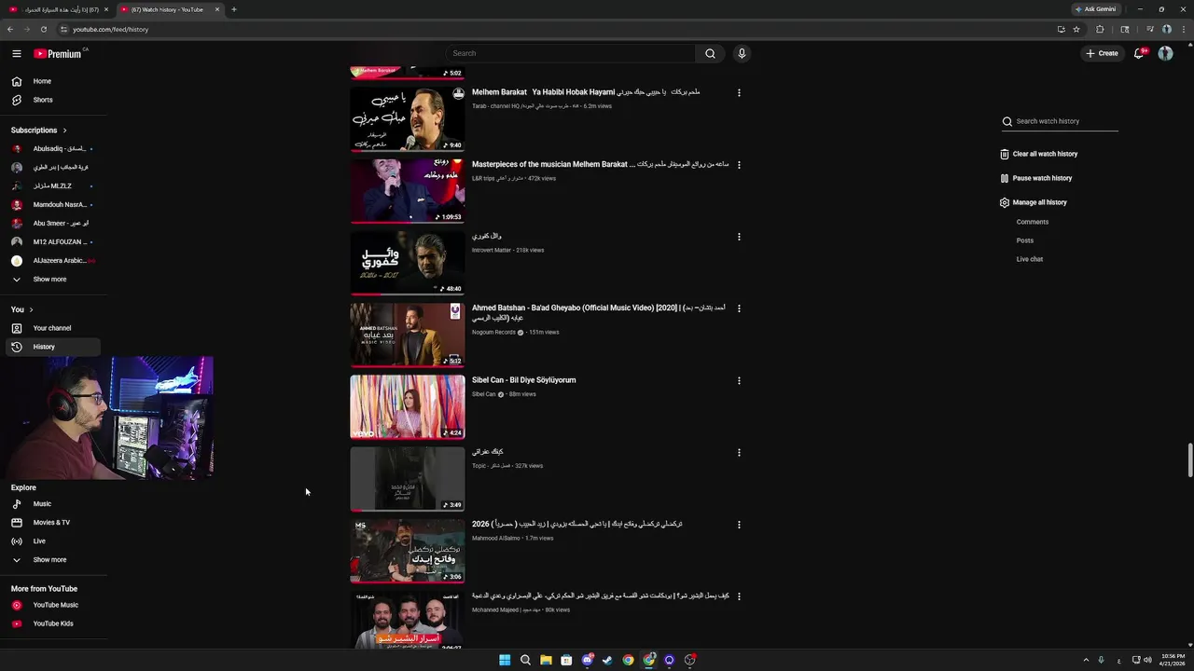The image size is (1194, 671).
Task: Open options for Sibel Can video
Action: 739,380
